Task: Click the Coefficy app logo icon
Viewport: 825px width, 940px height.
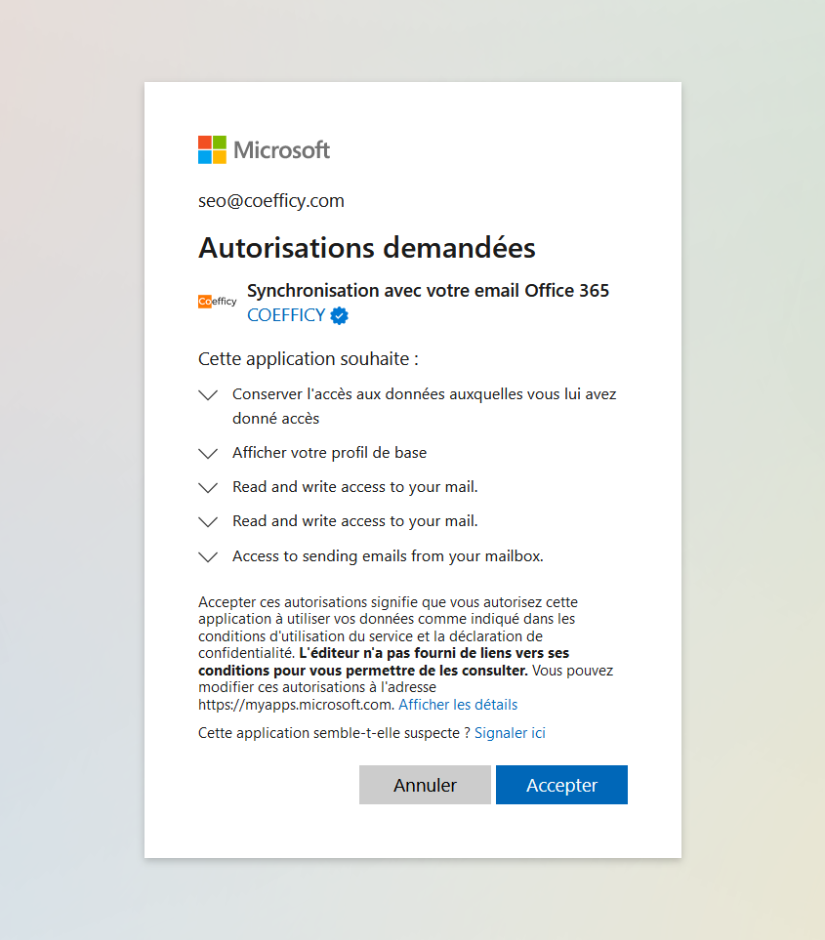Action: (217, 302)
